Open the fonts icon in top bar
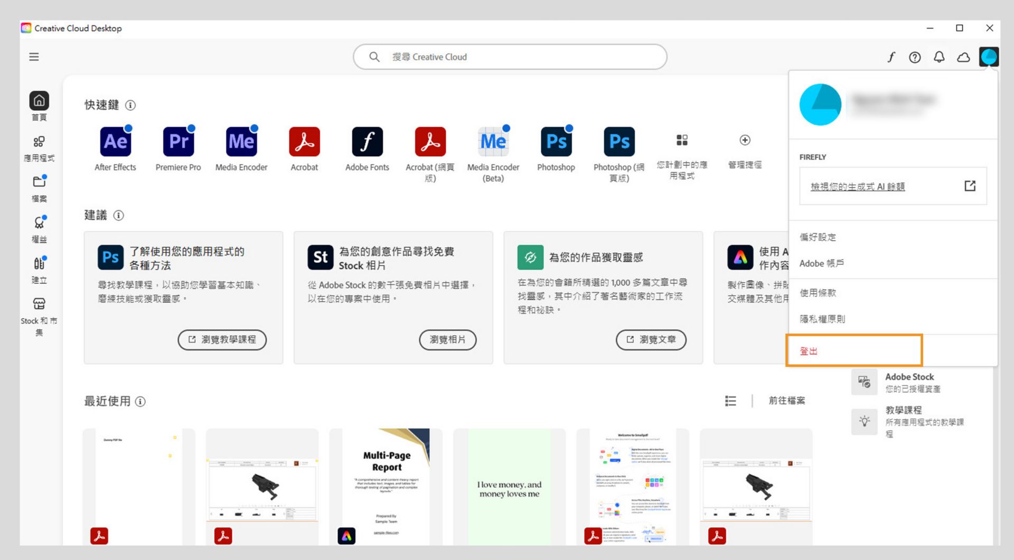 coord(891,57)
